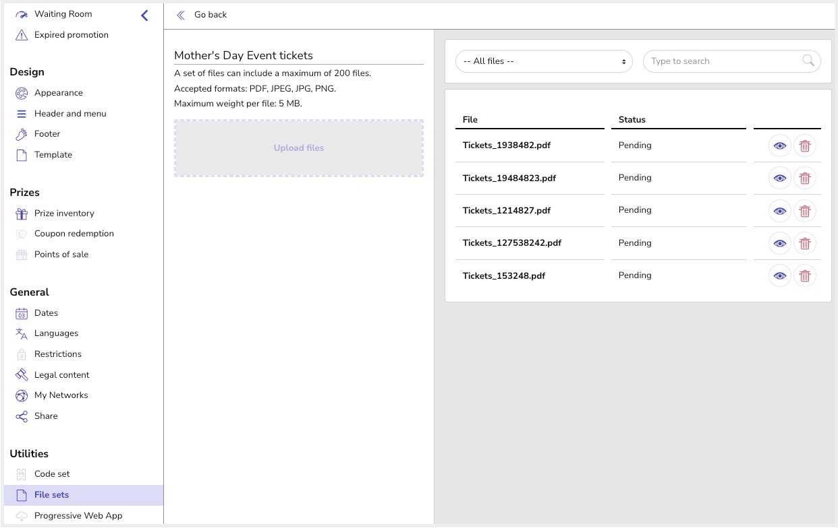This screenshot has height=528, width=838.
Task: Click the search magnifier icon
Action: point(808,61)
